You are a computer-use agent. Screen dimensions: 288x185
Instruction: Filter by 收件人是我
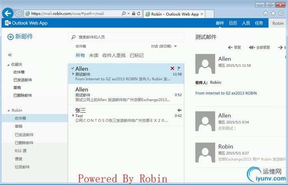click(x=114, y=55)
